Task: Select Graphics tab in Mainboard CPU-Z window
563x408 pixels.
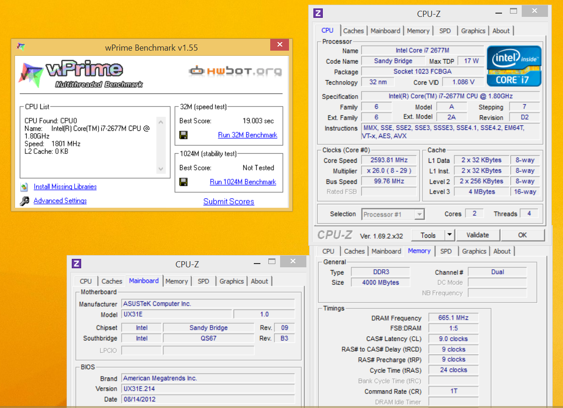Action: coord(231,281)
